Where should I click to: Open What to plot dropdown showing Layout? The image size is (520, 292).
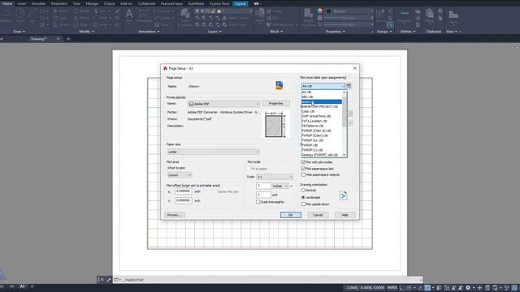(x=180, y=175)
